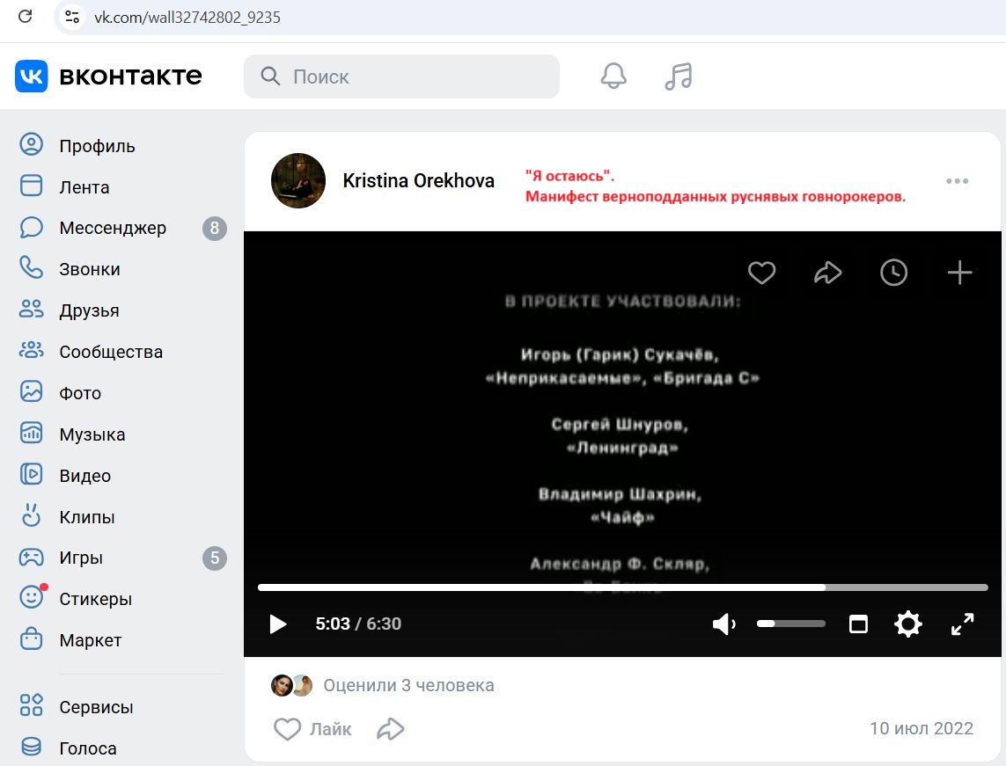Image resolution: width=1006 pixels, height=766 pixels.
Task: Share video using arrow icon on player
Action: pyautogui.click(x=827, y=274)
